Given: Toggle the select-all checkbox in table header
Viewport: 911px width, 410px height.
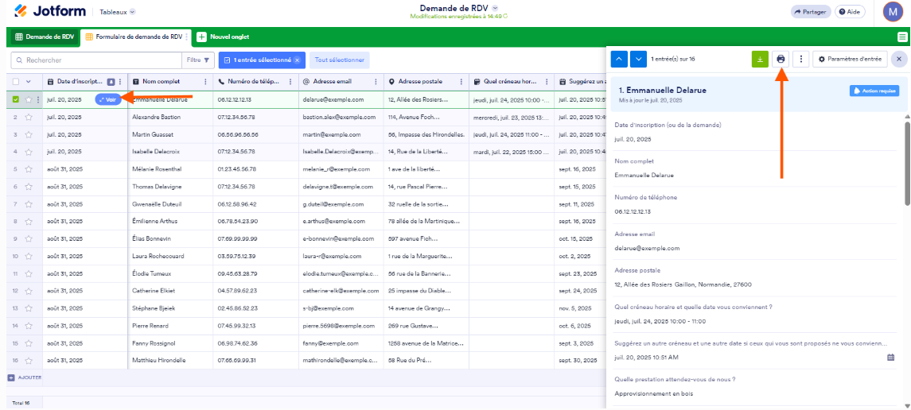Looking at the screenshot, I should [16, 82].
